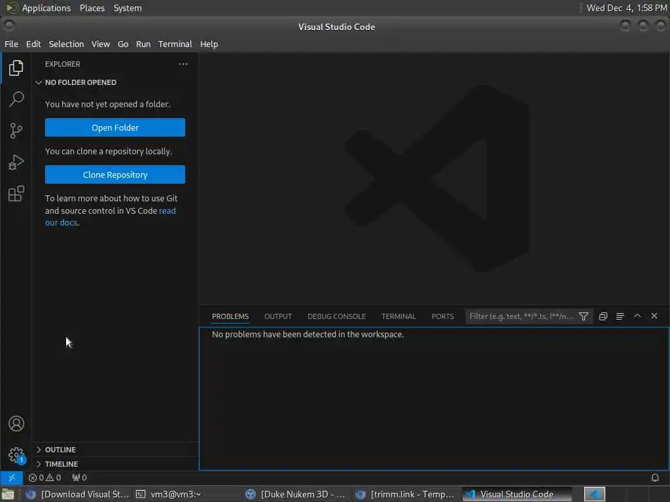Maximize the panel size with the chevron up icon
670x502 pixels.
tap(637, 316)
